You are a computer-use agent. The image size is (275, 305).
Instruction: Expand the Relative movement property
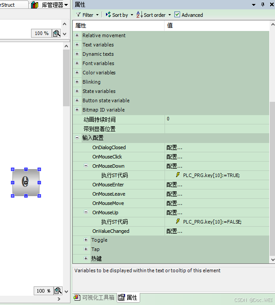tap(77, 35)
